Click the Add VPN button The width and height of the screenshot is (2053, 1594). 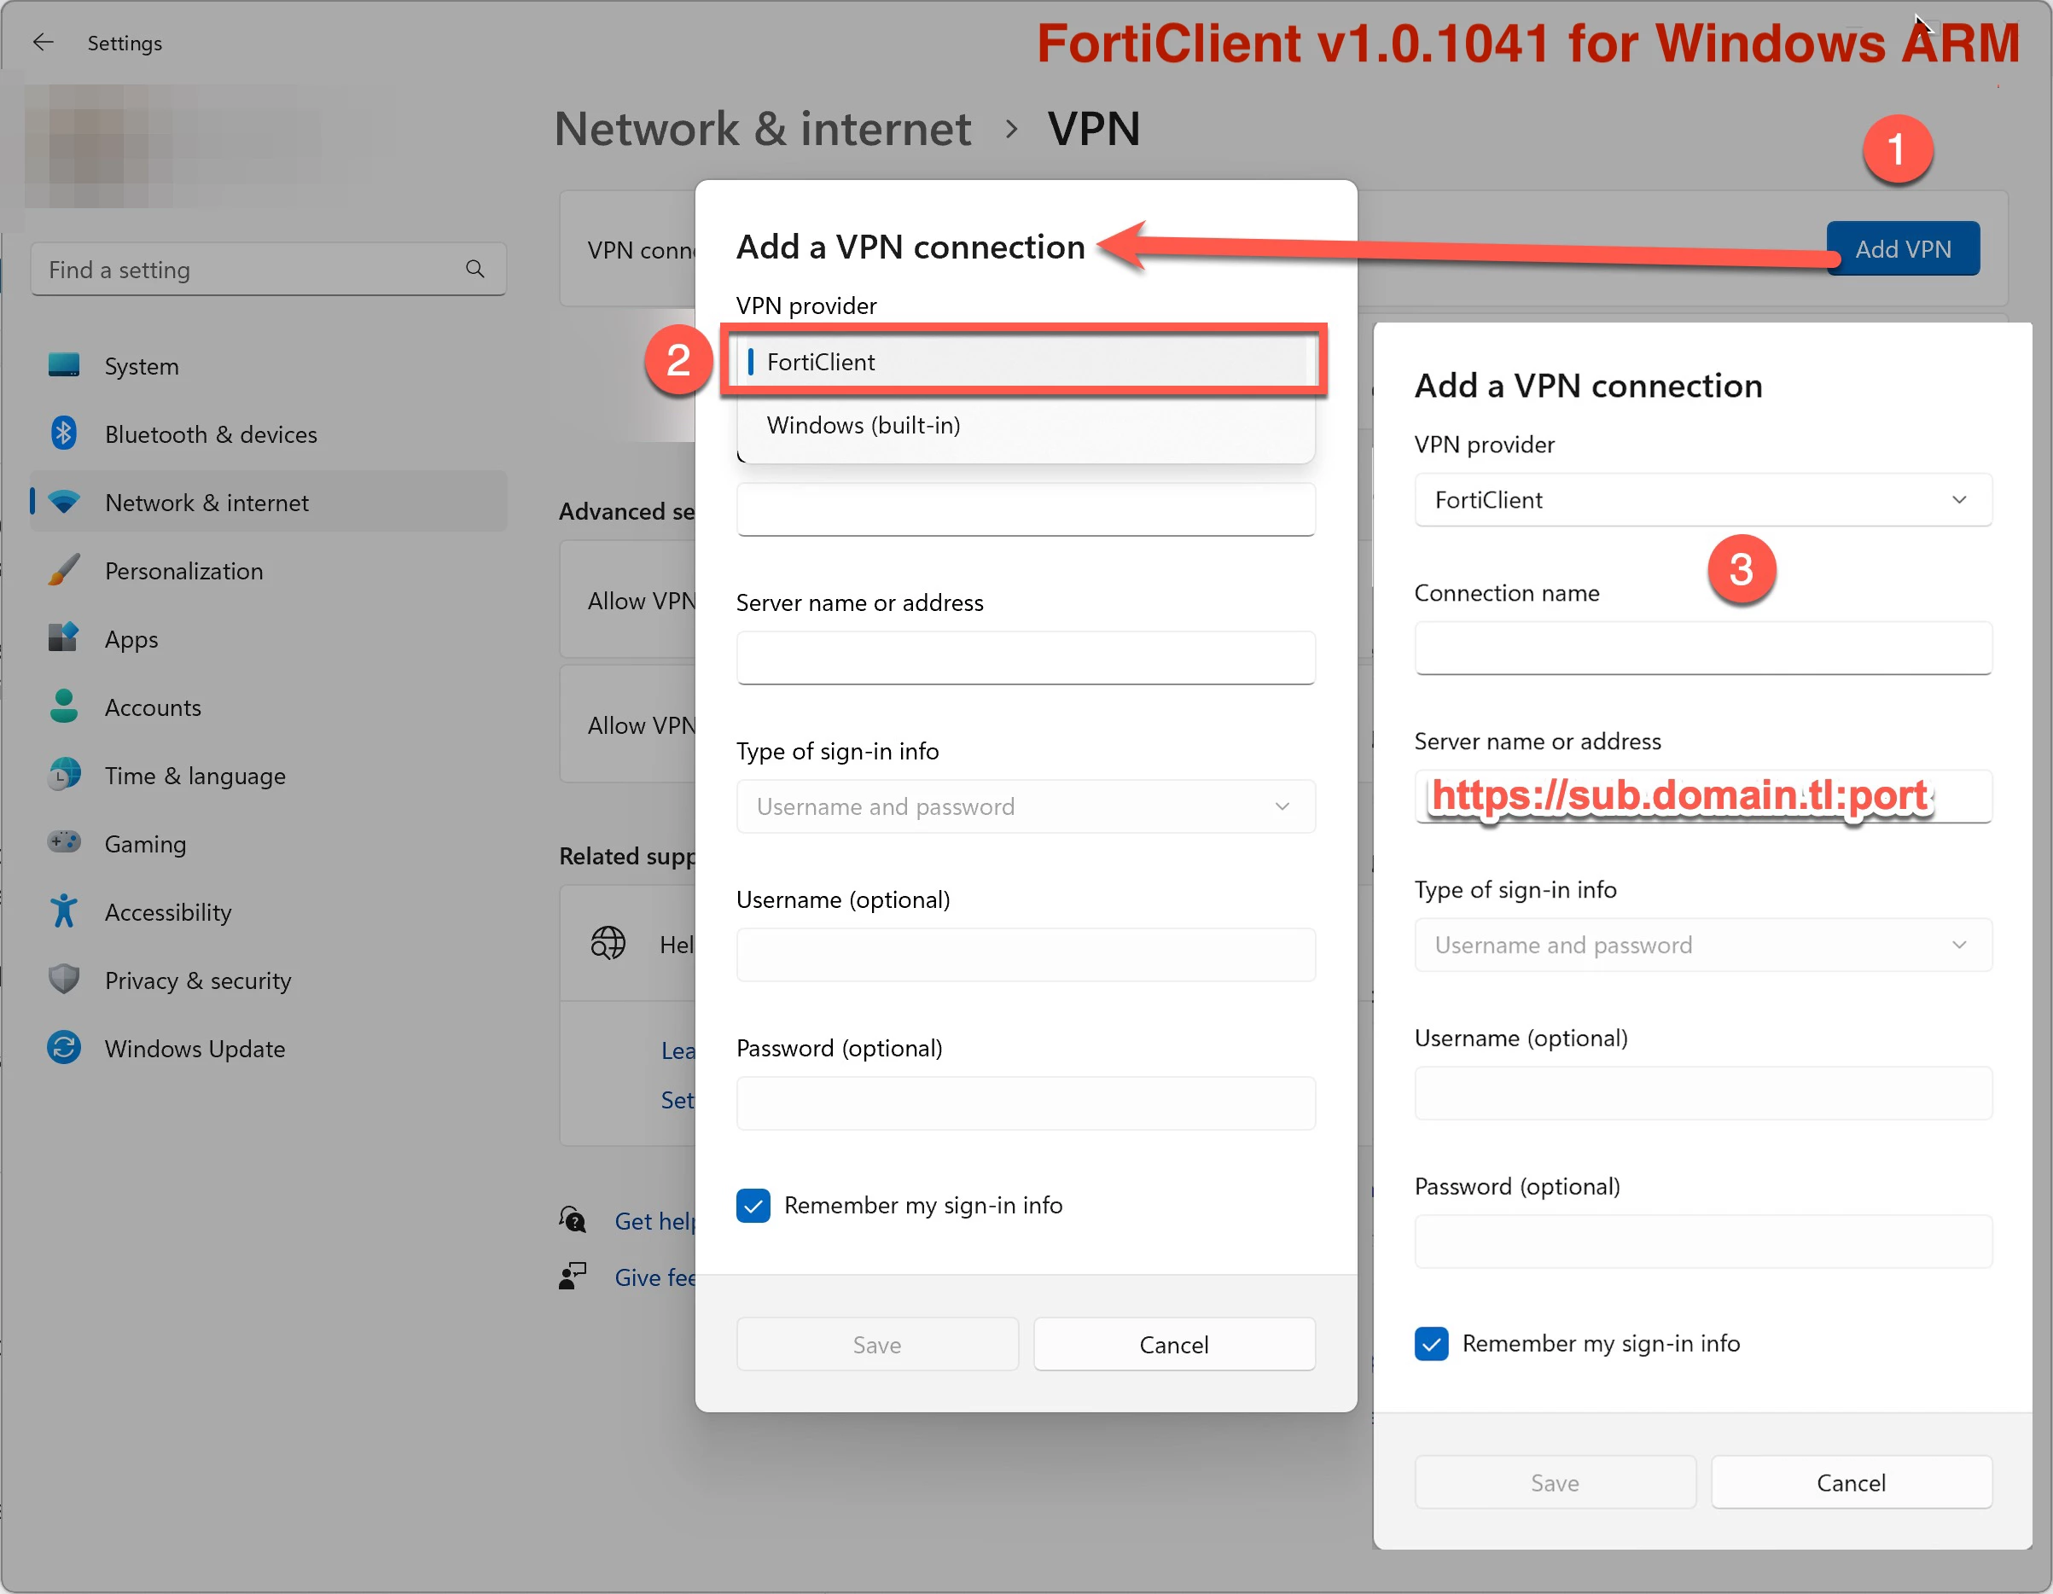click(1904, 248)
